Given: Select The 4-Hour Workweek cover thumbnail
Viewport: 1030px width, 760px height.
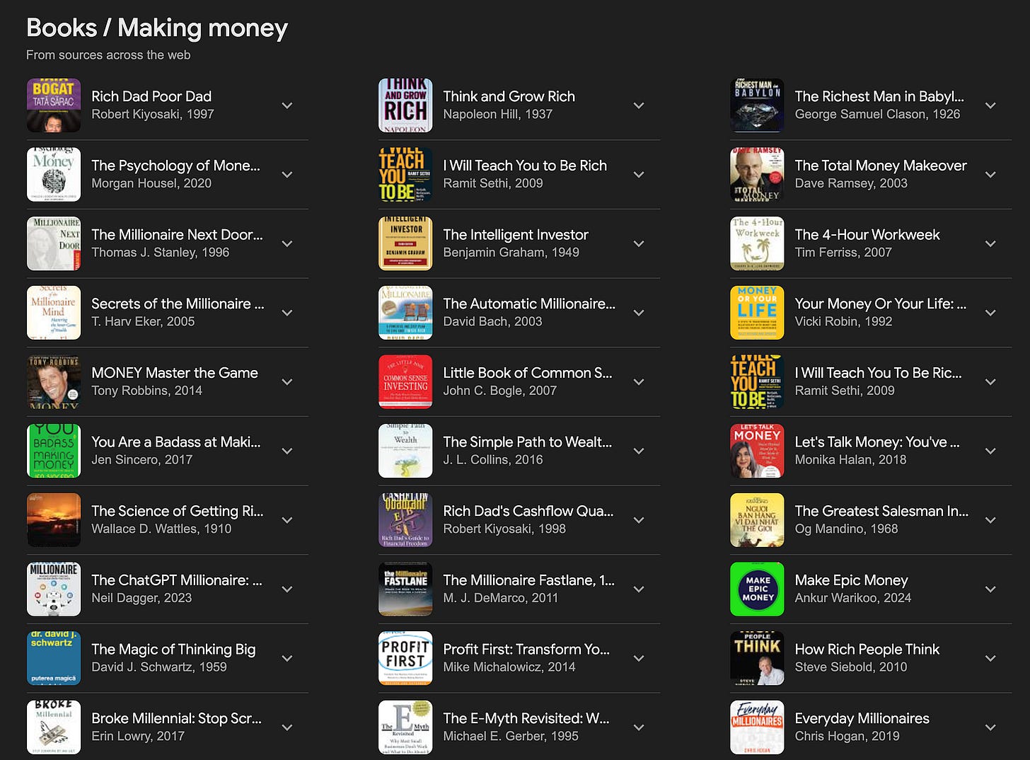Looking at the screenshot, I should pos(757,243).
